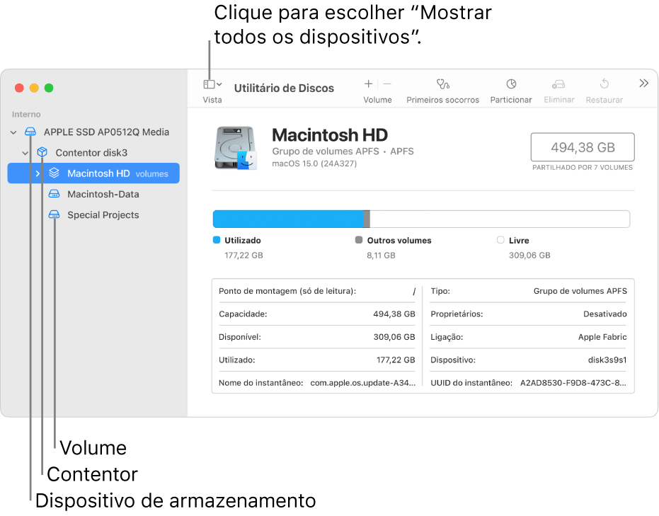Click the white Livre legend swatch
The height and width of the screenshot is (516, 659).
tap(500, 240)
